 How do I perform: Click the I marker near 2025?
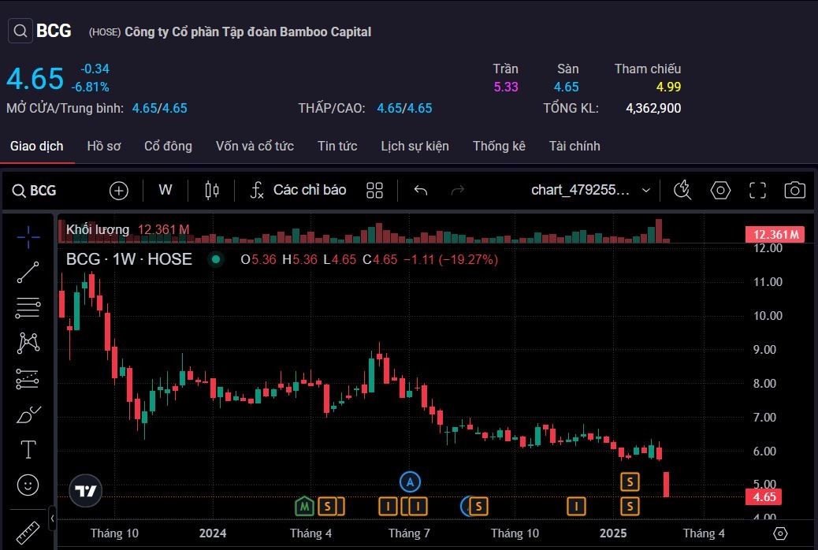coord(576,506)
